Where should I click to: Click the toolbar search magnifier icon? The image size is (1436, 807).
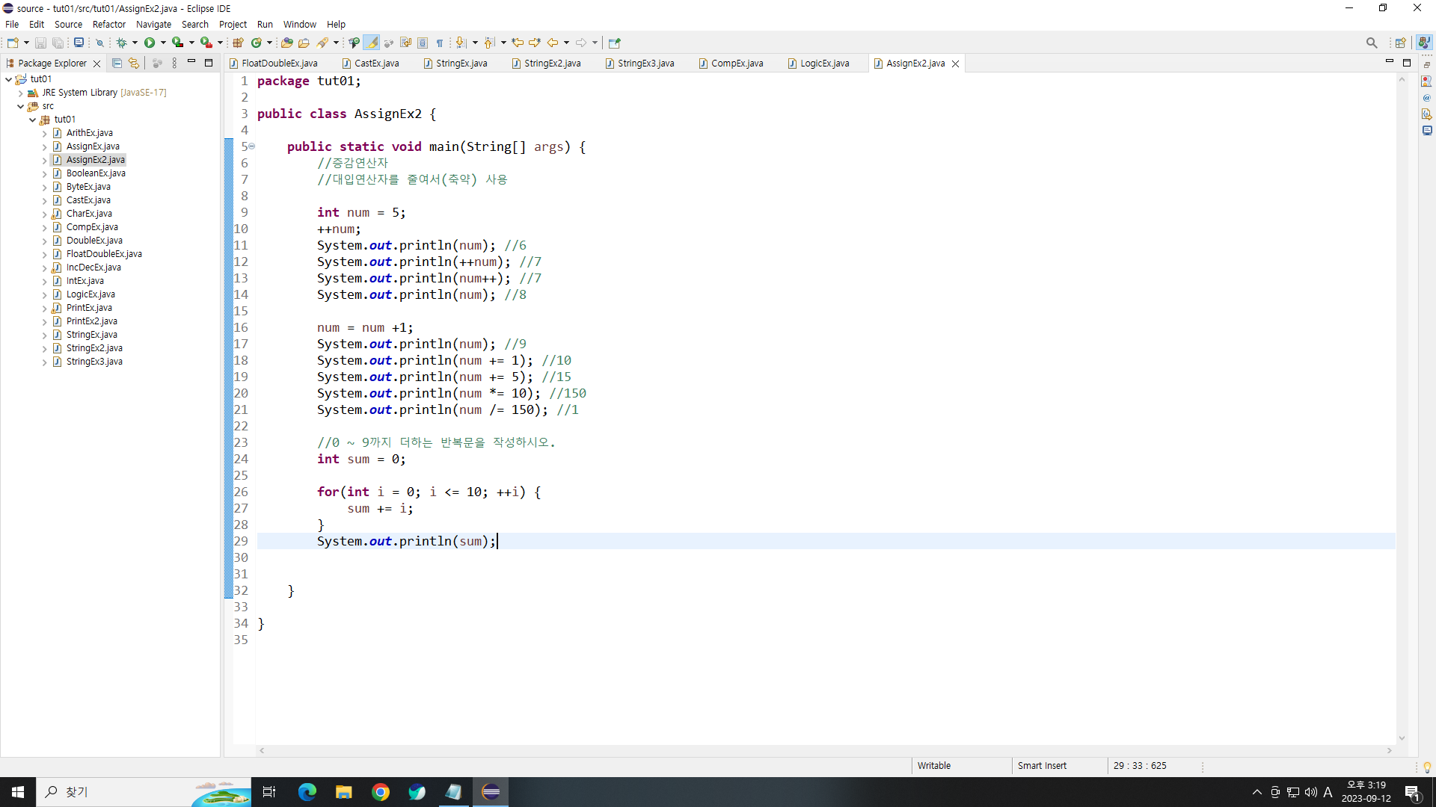pyautogui.click(x=1371, y=43)
